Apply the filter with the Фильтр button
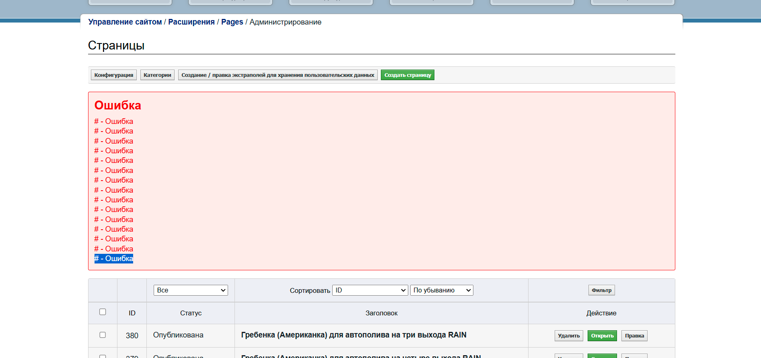The image size is (761, 358). pyautogui.click(x=601, y=290)
